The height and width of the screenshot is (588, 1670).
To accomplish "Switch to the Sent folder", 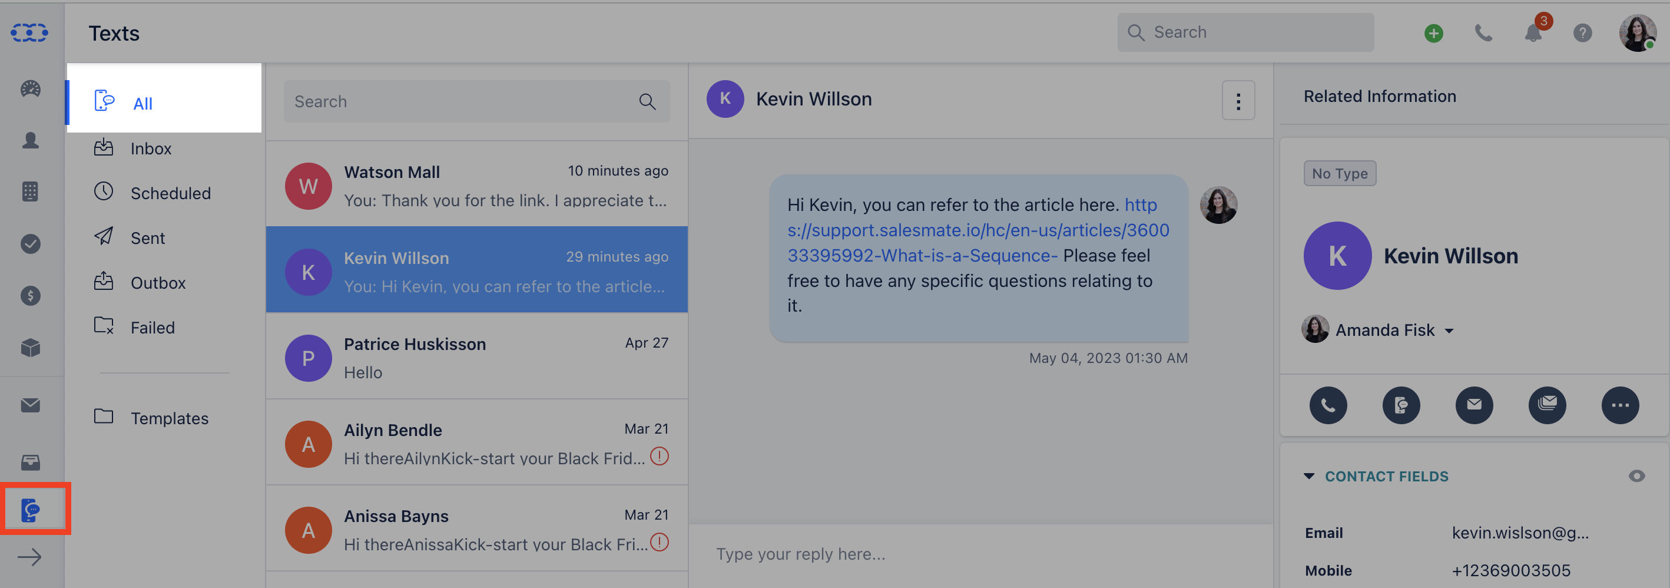I will 147,237.
